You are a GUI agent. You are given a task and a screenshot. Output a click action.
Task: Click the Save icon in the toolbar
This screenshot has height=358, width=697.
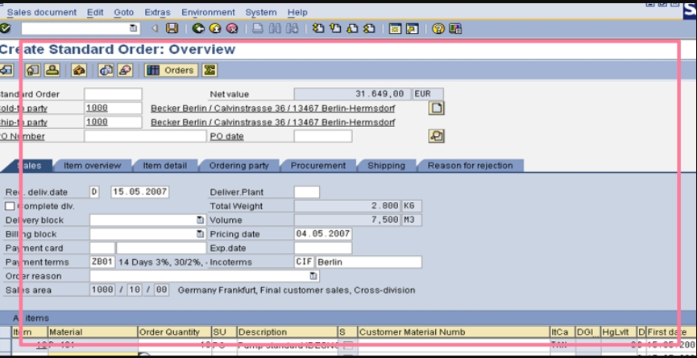pos(172,28)
